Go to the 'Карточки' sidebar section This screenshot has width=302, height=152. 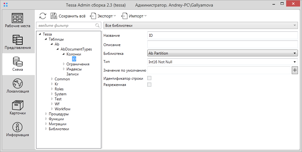pyautogui.click(x=17, y=108)
